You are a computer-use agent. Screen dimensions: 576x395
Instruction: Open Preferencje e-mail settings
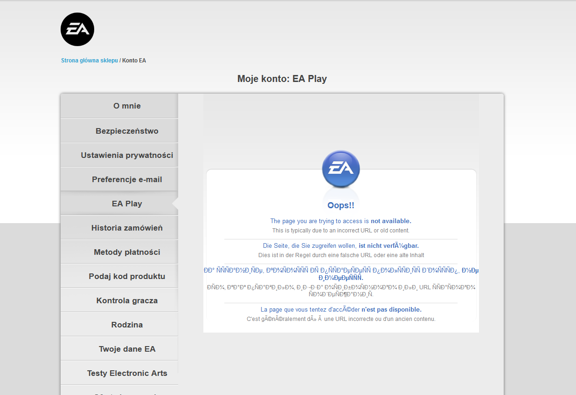[x=127, y=179]
